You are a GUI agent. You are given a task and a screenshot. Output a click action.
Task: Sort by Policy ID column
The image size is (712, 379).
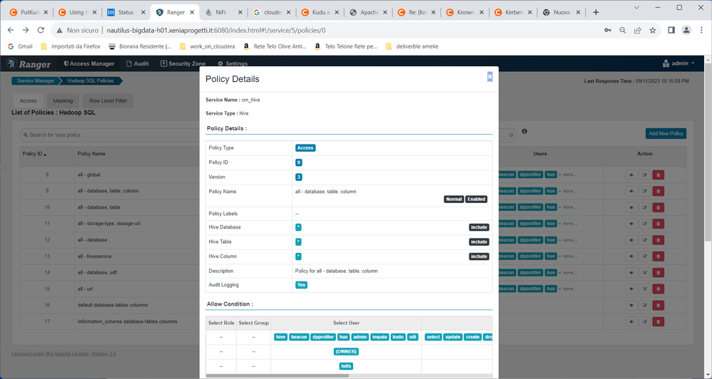point(34,154)
